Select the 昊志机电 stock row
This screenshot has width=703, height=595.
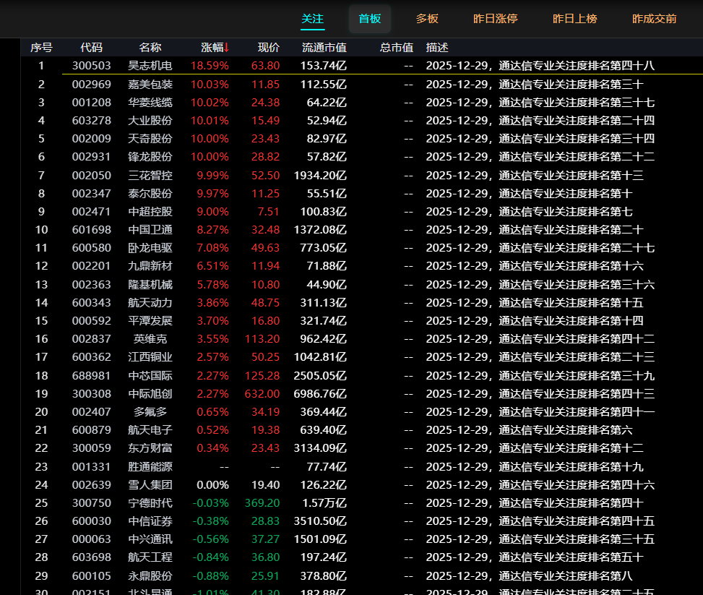coord(150,66)
